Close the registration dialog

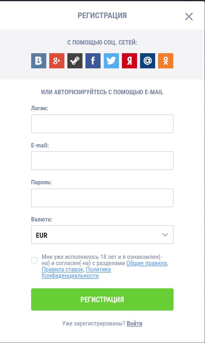[x=189, y=17]
